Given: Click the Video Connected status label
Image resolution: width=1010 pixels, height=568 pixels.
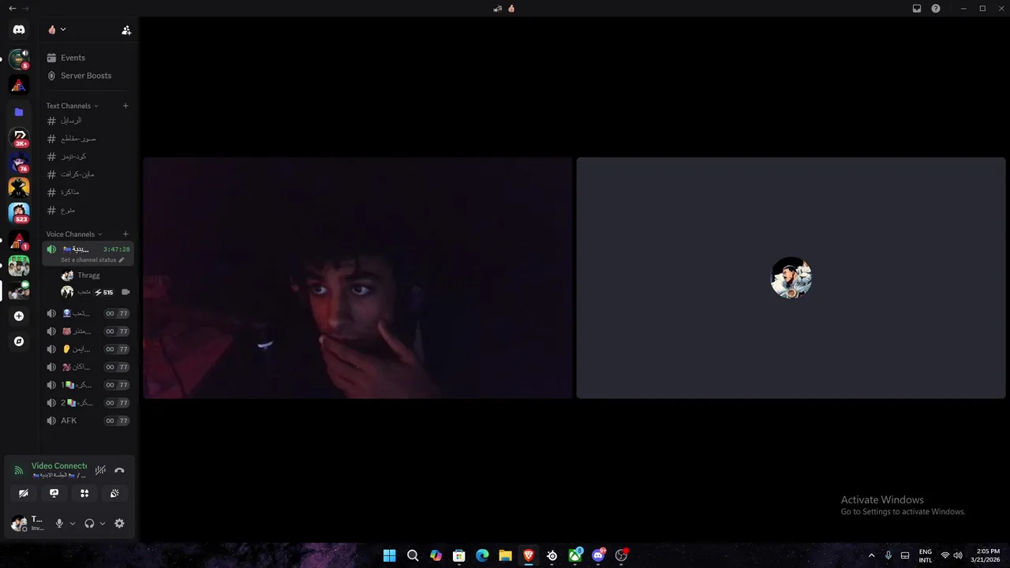Looking at the screenshot, I should pos(59,466).
